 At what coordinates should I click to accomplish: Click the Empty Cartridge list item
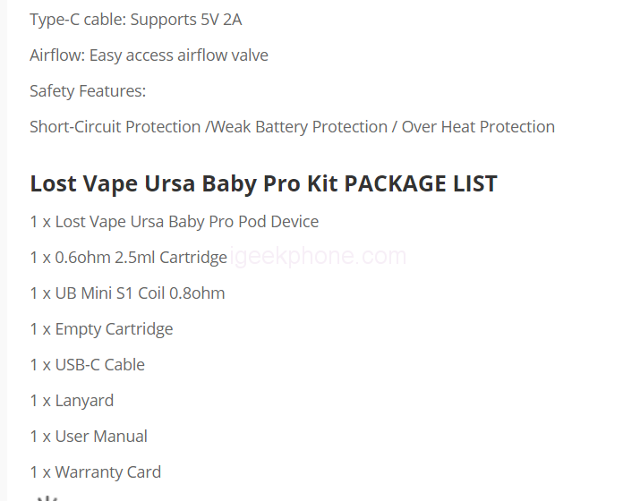coord(101,328)
